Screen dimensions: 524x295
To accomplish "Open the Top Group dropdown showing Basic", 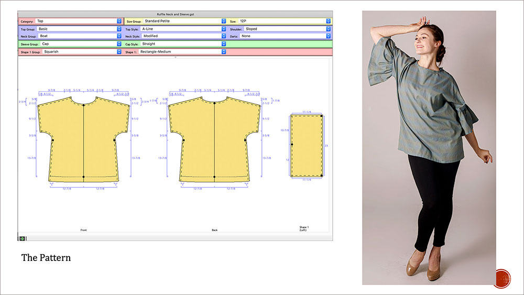I will coord(79,29).
